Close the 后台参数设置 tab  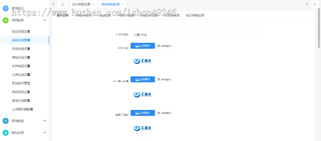[x=93, y=4]
